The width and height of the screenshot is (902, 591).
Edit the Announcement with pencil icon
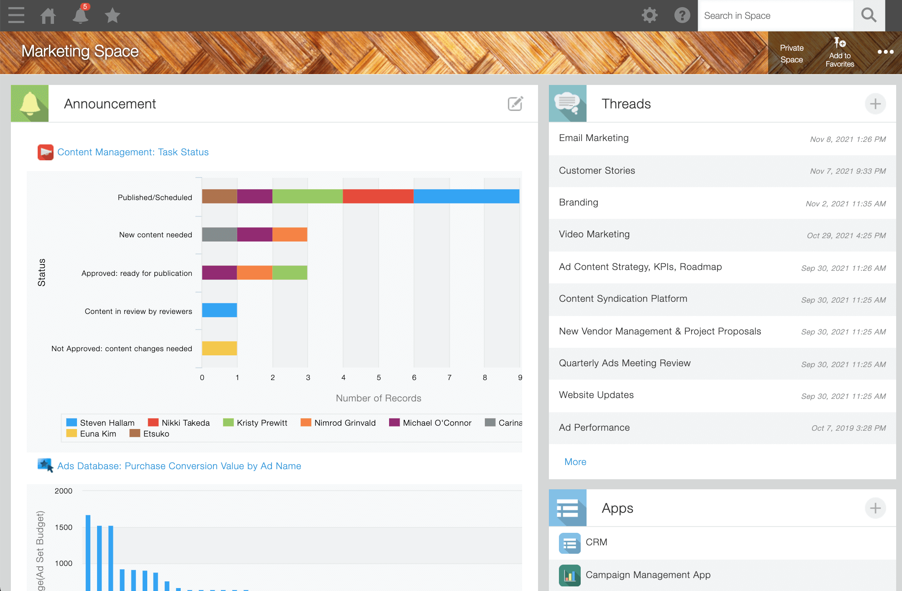pos(515,103)
